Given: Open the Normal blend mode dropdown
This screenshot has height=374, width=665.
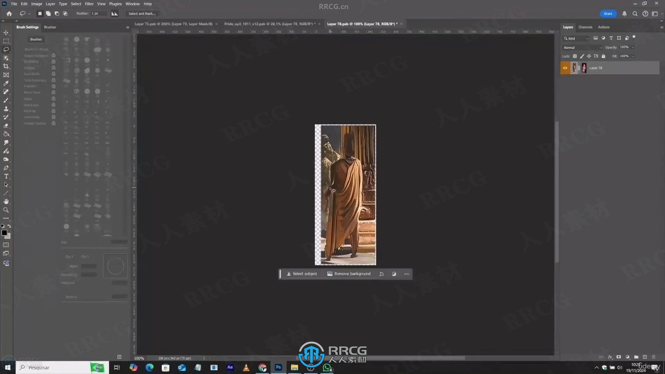Looking at the screenshot, I should click(x=583, y=47).
